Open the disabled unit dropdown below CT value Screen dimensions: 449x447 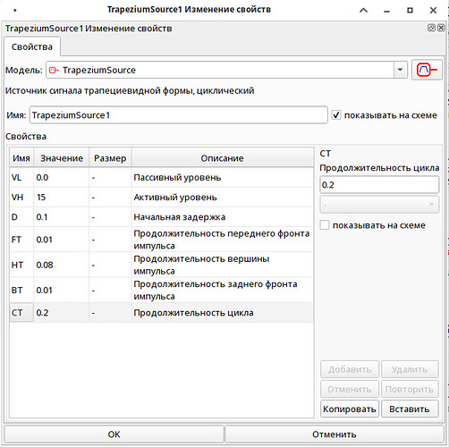(x=379, y=205)
